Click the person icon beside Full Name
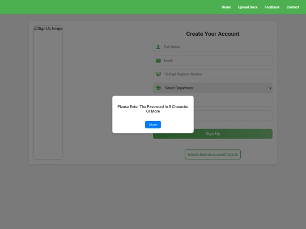This screenshot has height=229, width=306. (158, 47)
